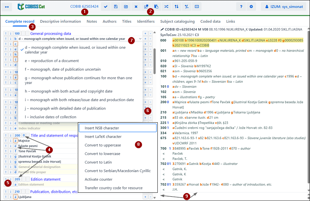Click the COBISS Cat logo

[x=31, y=7]
